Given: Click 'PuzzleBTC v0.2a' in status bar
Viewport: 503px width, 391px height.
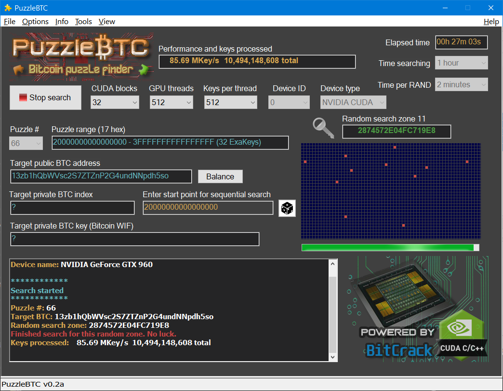Looking at the screenshot, I should [33, 384].
